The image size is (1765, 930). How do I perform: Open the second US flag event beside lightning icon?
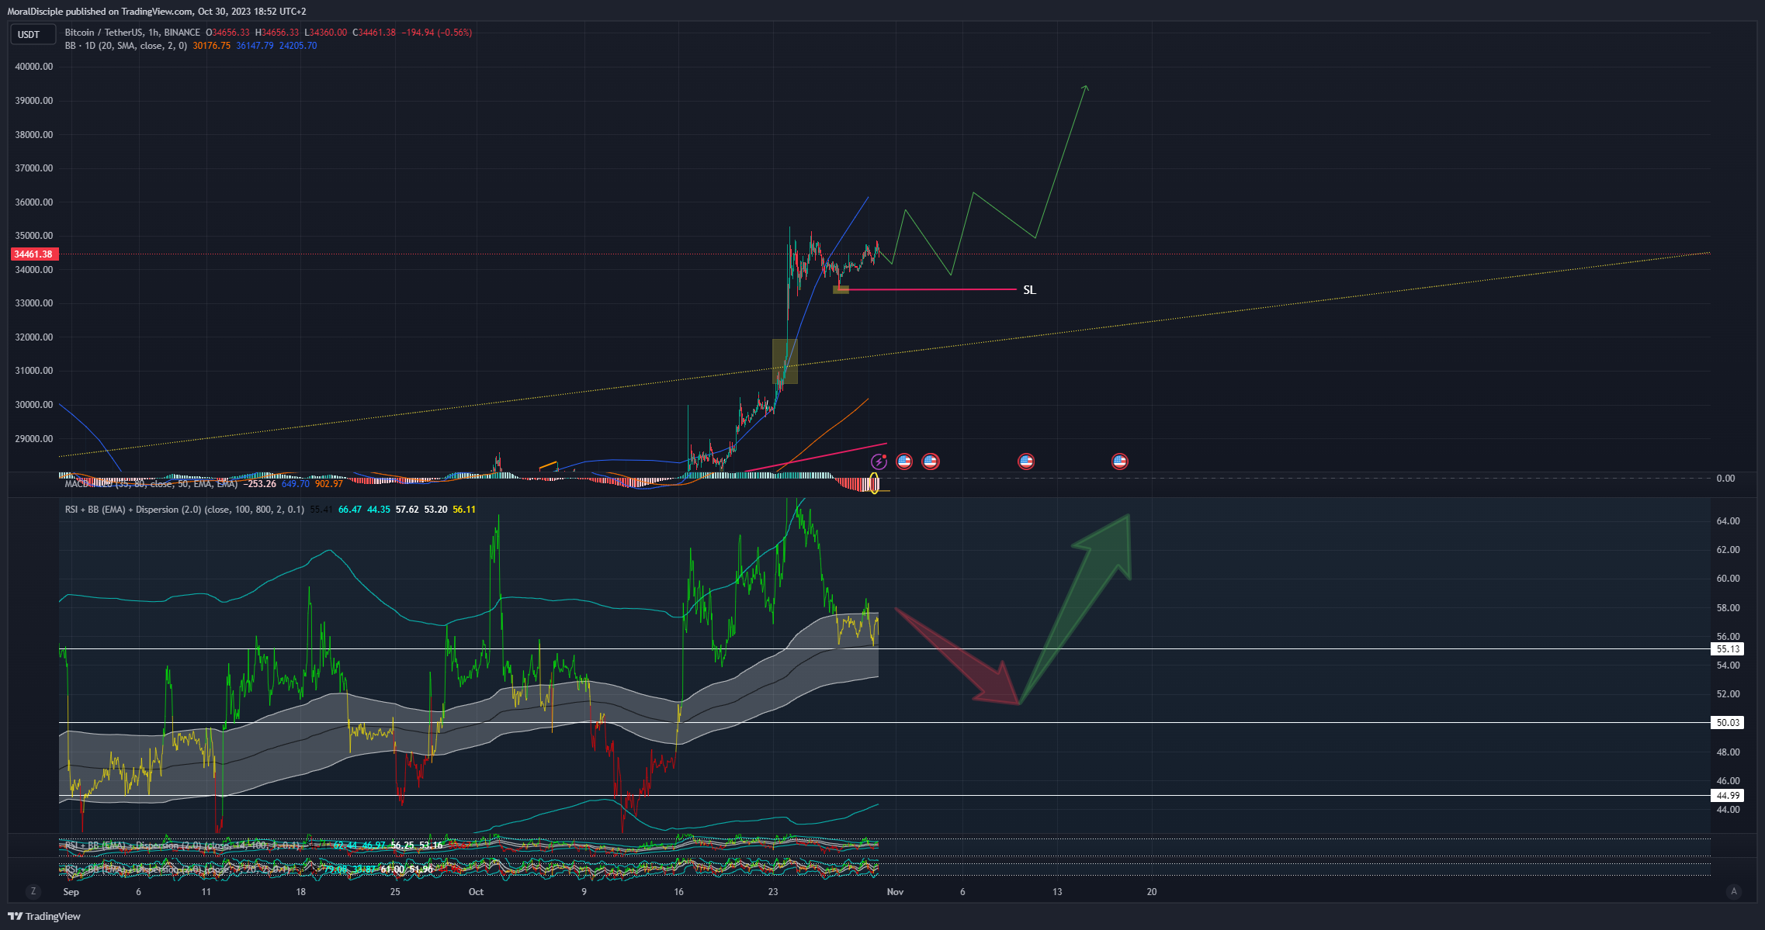click(x=931, y=462)
